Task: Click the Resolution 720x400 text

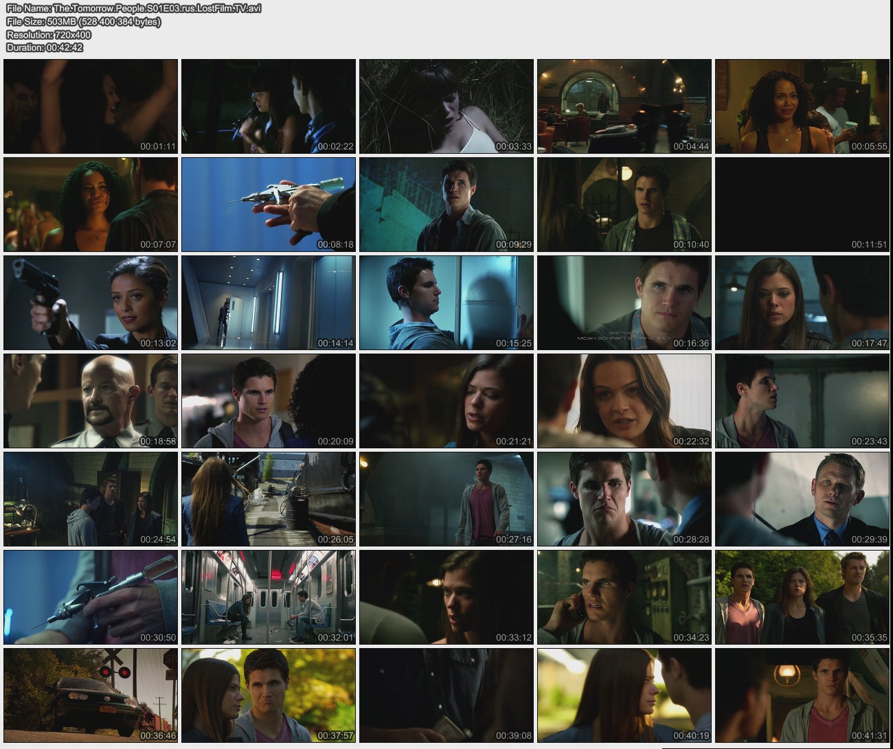Action: [49, 34]
